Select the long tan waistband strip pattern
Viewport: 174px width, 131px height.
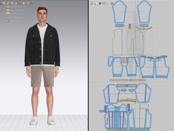click(x=128, y=80)
